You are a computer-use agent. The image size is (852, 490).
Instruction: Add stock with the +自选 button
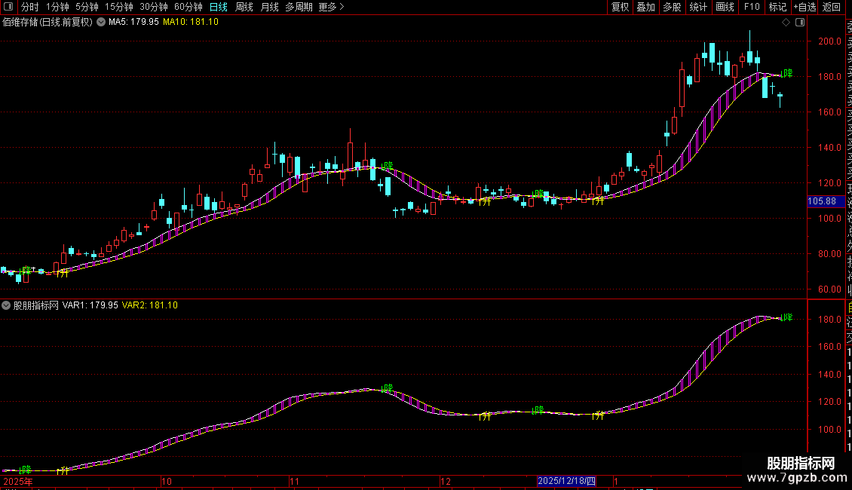point(804,7)
